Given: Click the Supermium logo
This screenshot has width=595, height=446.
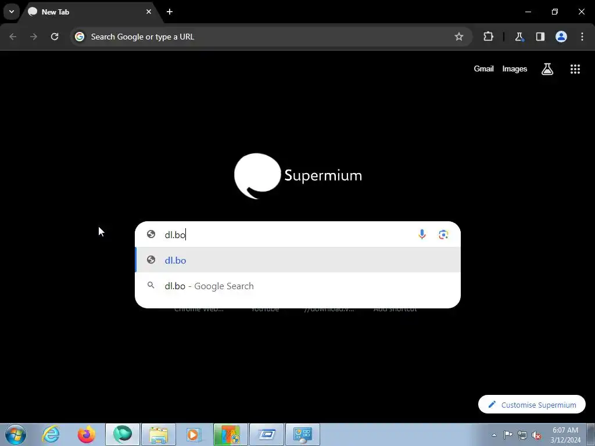Looking at the screenshot, I should [x=298, y=175].
